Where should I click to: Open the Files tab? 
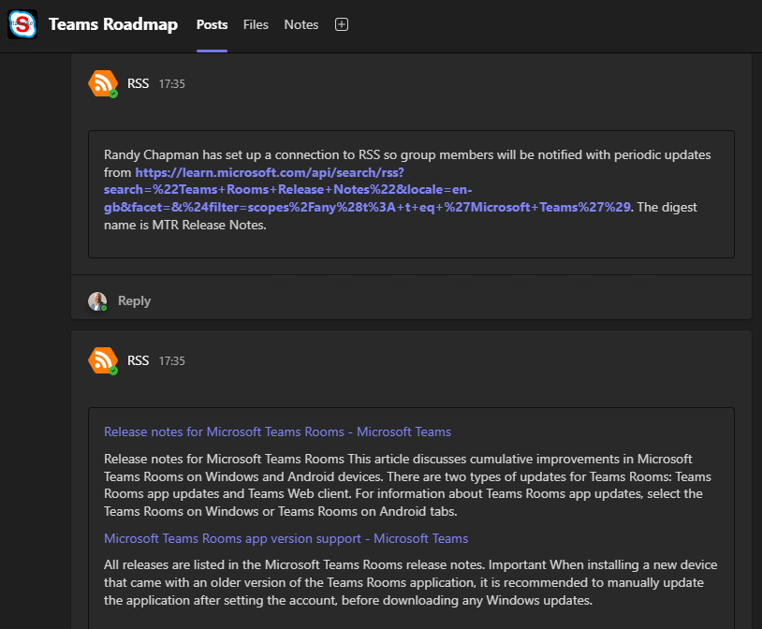tap(256, 24)
